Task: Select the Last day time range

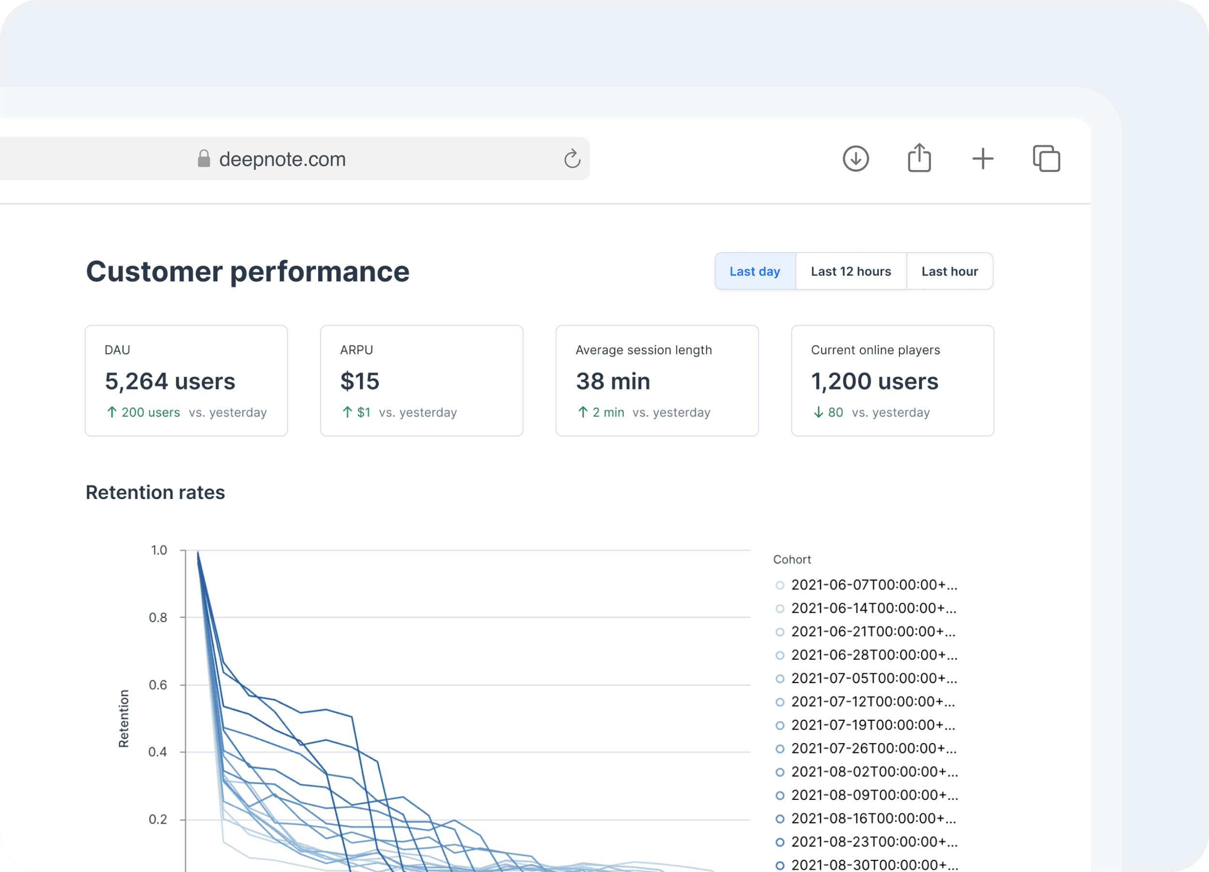Action: [x=754, y=271]
